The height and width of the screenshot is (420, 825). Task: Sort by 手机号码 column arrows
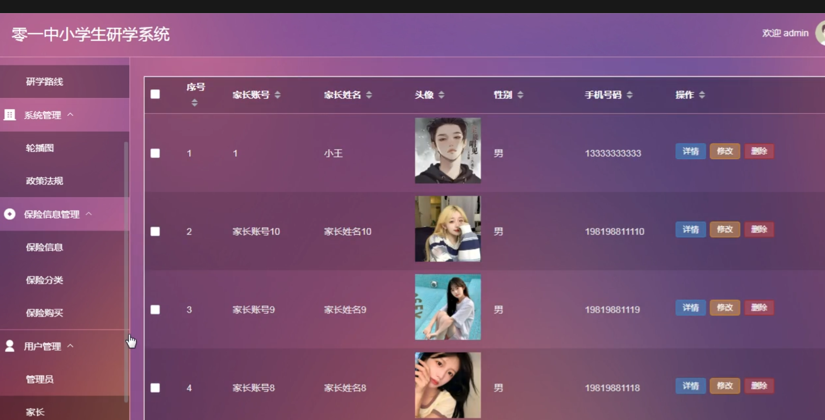coord(630,95)
